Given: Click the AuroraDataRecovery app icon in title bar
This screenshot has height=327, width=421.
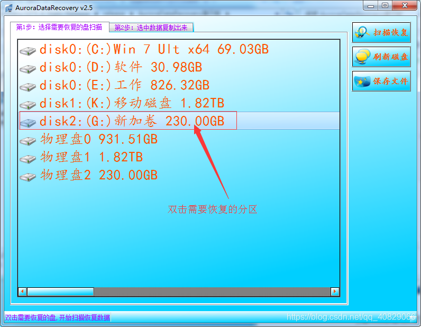Looking at the screenshot, I should 8,8.
